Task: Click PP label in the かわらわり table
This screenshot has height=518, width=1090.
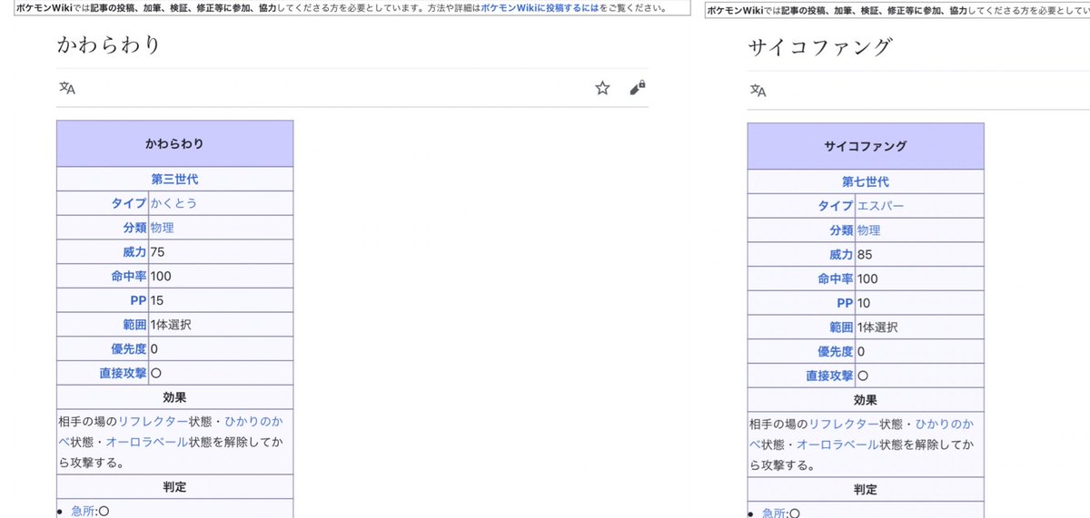Action: [139, 300]
